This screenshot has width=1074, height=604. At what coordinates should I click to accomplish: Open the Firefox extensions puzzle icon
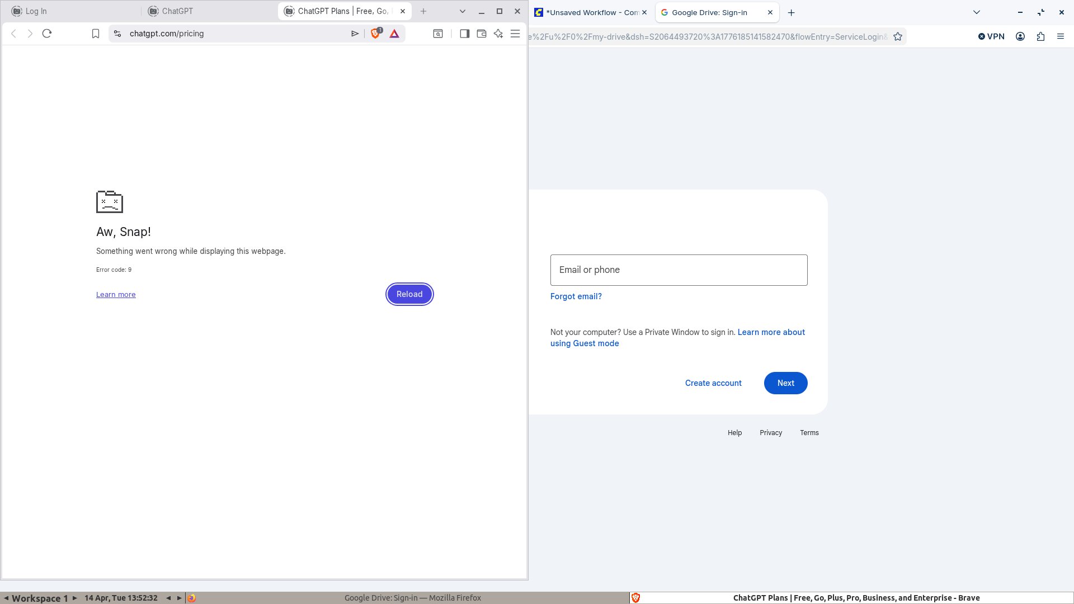(x=1040, y=36)
